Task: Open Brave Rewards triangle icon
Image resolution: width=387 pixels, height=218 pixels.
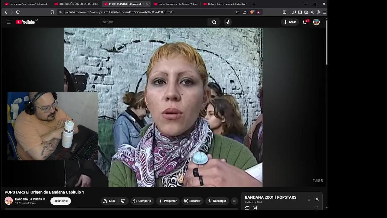Action: [259, 12]
